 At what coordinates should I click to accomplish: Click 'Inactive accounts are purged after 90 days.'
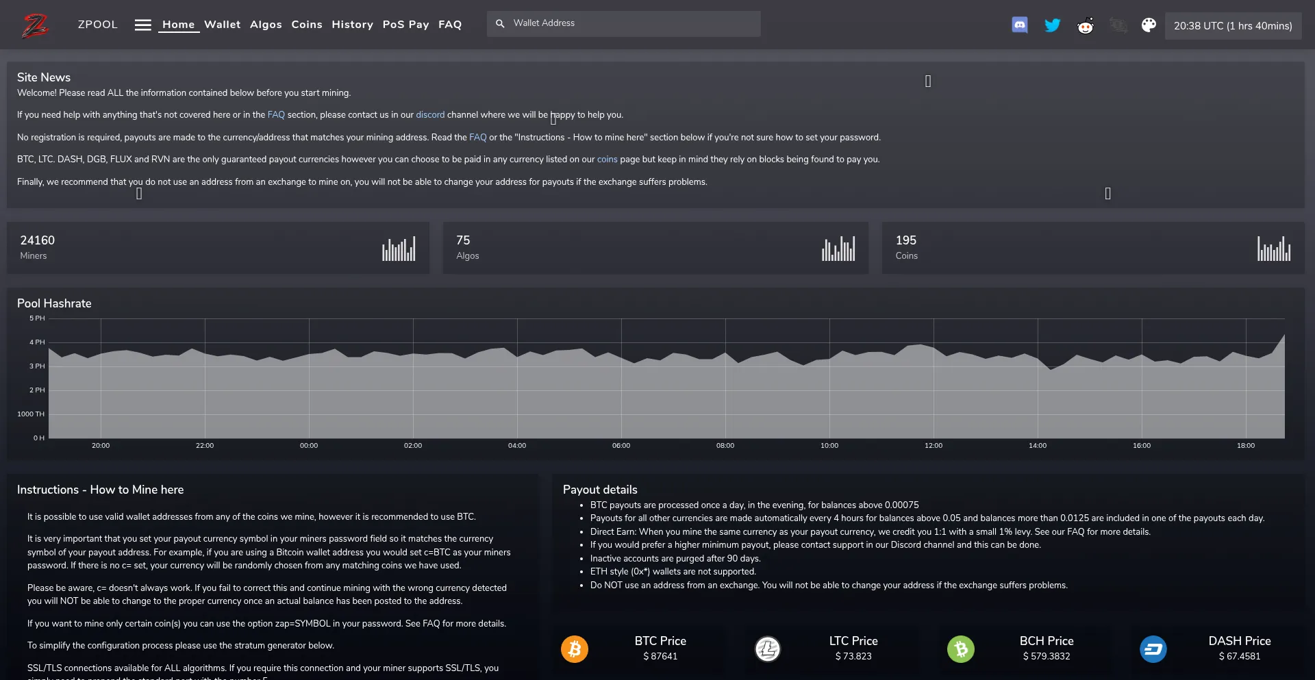coord(675,559)
